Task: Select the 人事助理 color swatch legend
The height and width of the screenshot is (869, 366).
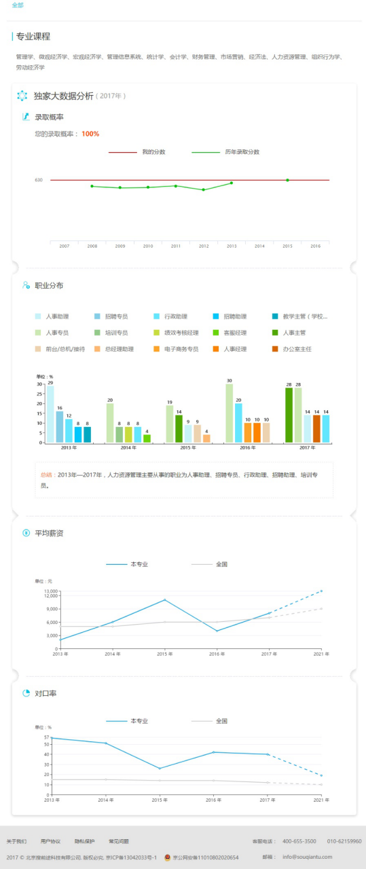Action: click(38, 316)
